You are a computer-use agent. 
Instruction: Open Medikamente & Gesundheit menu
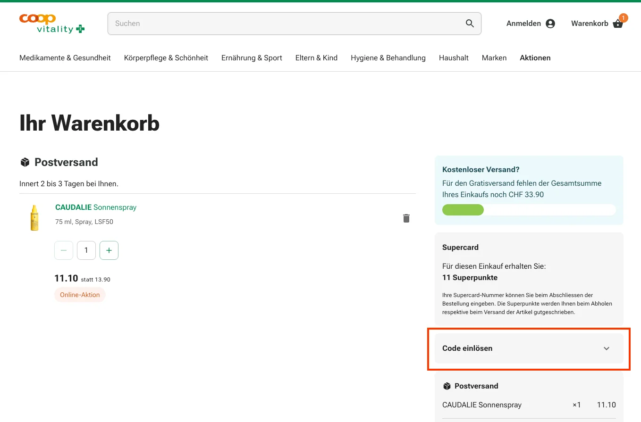click(x=65, y=58)
